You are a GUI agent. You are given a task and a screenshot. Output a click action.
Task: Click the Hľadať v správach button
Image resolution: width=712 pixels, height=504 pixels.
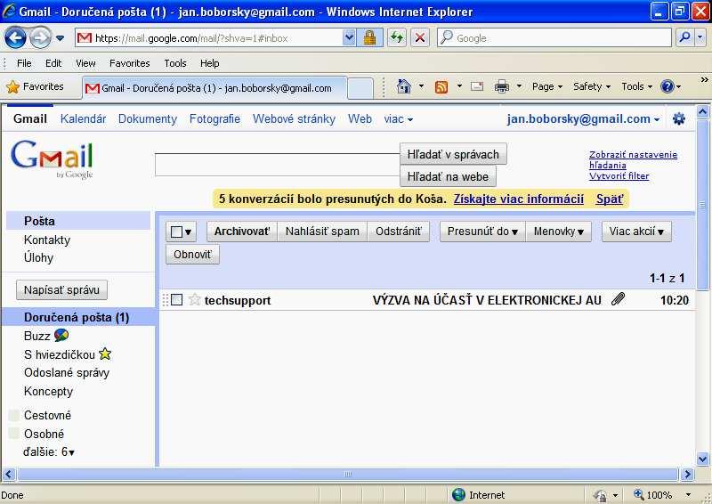coord(453,155)
